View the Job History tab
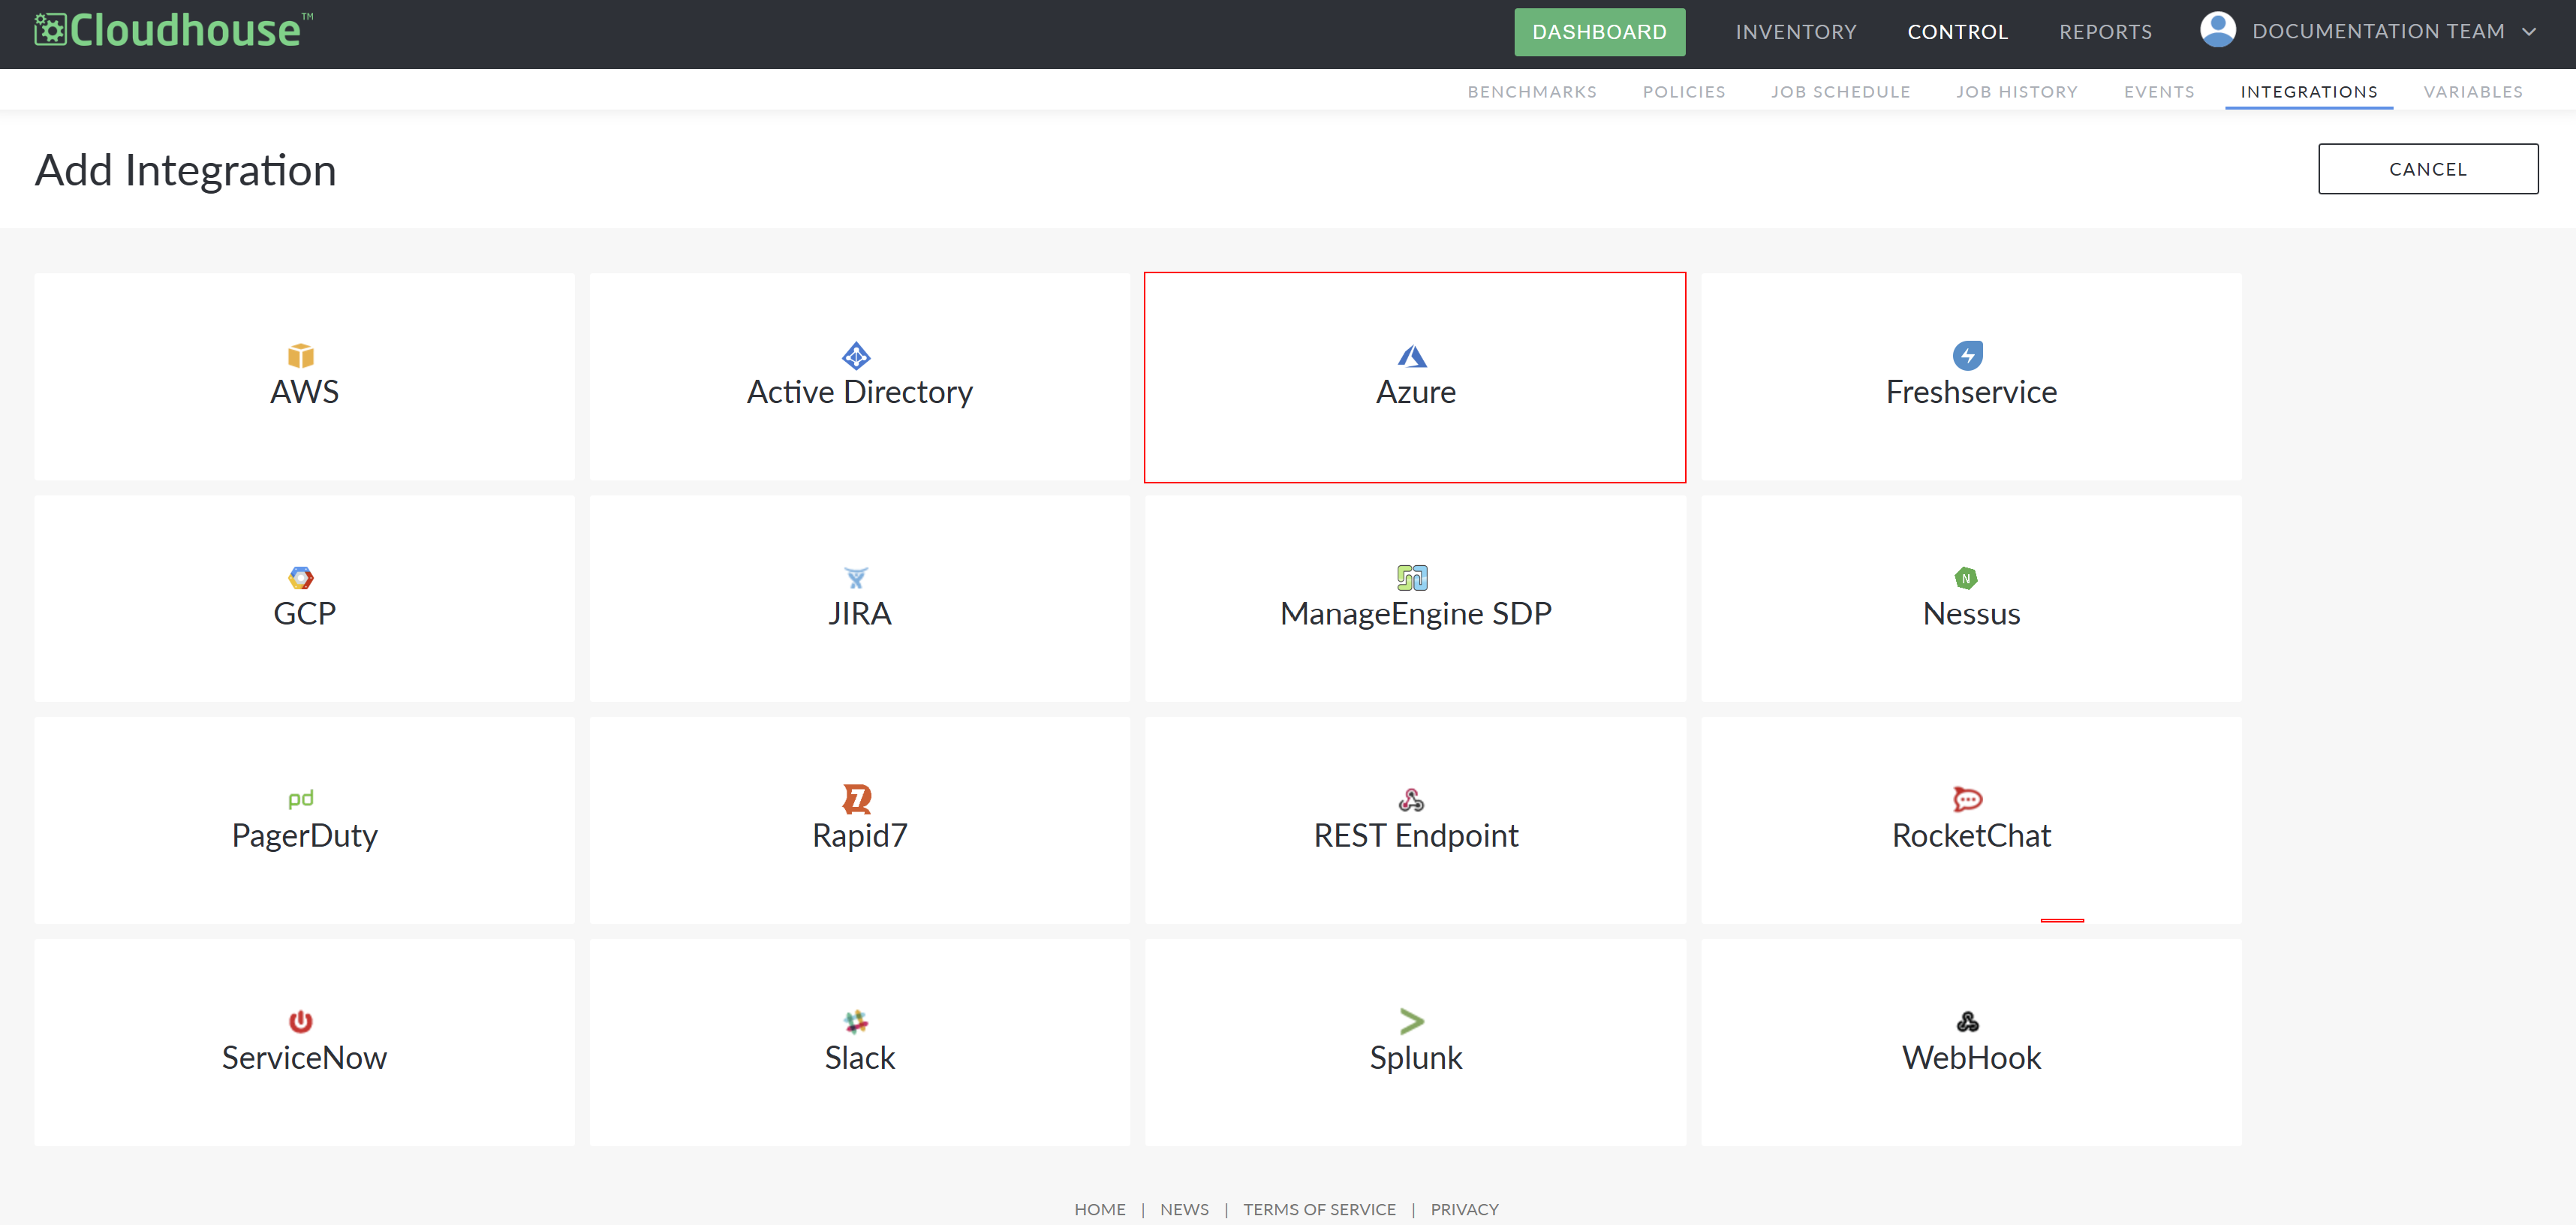 click(x=2016, y=92)
